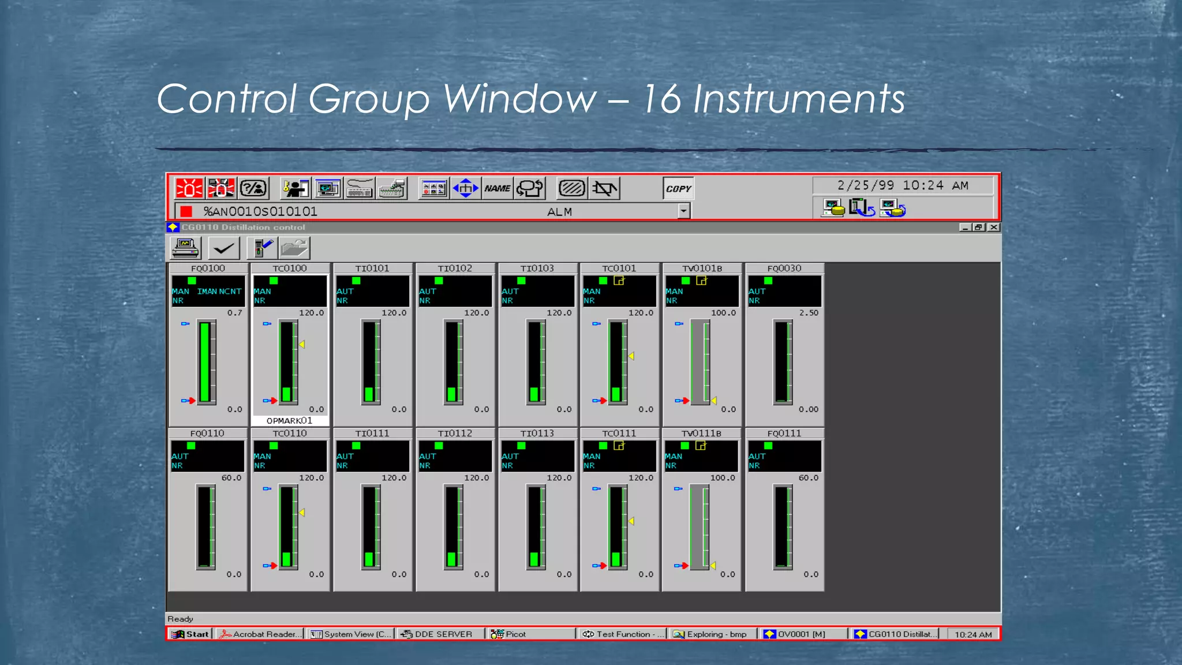Open the monitor window call icon
Image resolution: width=1182 pixels, height=665 pixels.
[328, 188]
